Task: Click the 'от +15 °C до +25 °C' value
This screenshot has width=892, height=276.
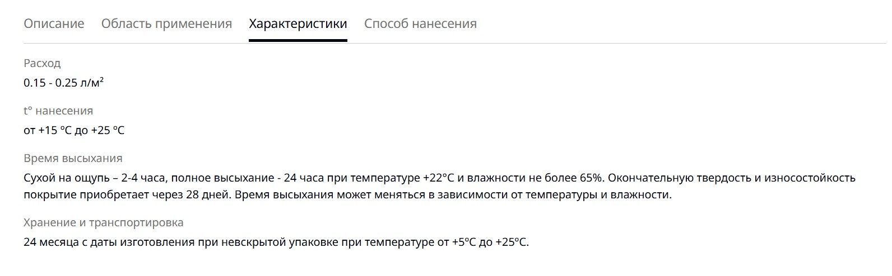Action: point(74,130)
